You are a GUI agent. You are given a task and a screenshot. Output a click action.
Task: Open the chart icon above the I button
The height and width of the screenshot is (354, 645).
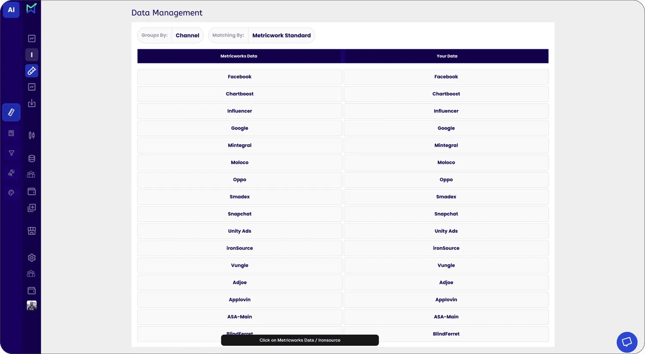(x=32, y=38)
